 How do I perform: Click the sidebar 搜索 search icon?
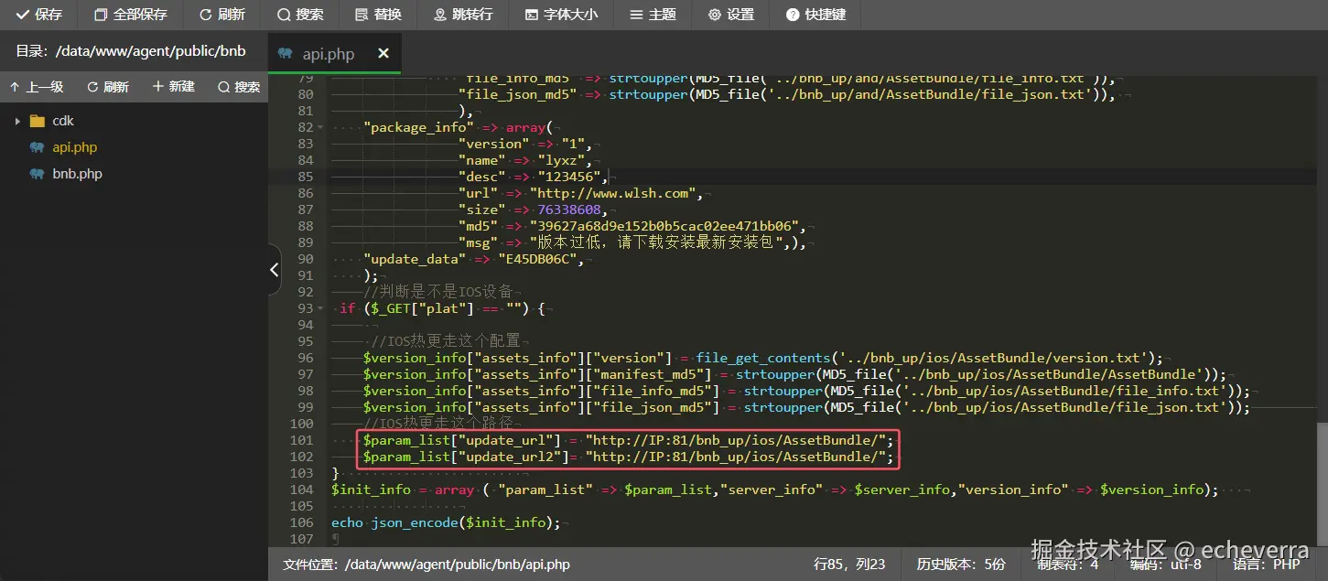(239, 87)
